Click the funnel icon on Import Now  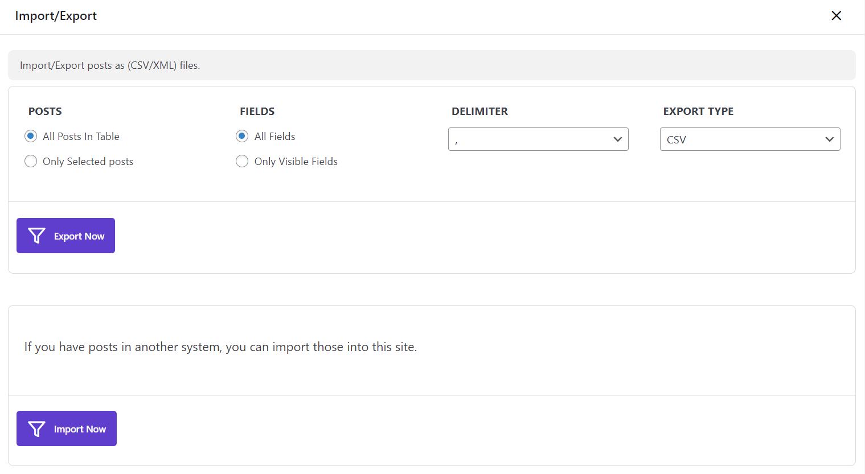coord(36,428)
